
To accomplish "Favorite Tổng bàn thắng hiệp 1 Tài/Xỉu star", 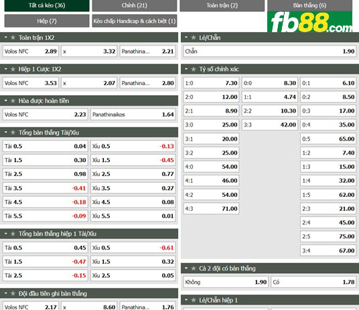I will (13, 234).
